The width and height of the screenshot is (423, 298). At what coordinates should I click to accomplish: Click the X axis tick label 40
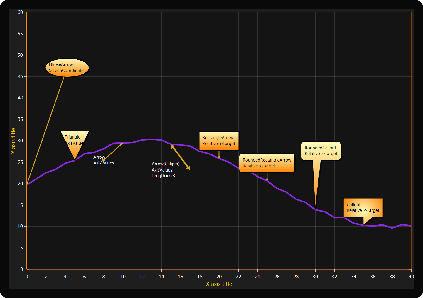pyautogui.click(x=411, y=277)
